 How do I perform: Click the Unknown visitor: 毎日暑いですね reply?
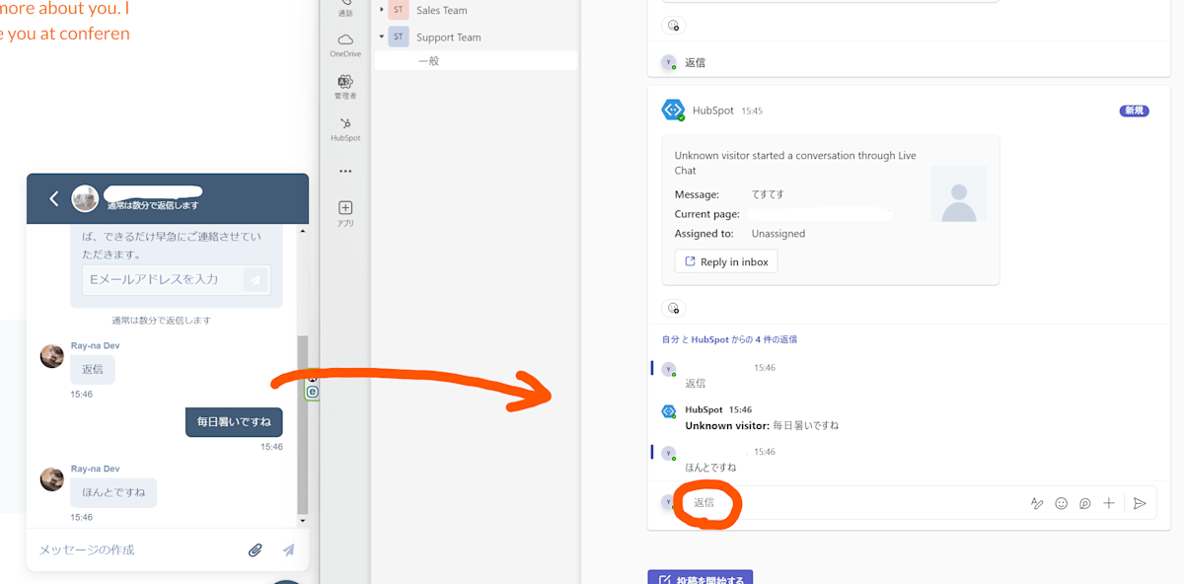[x=763, y=425]
